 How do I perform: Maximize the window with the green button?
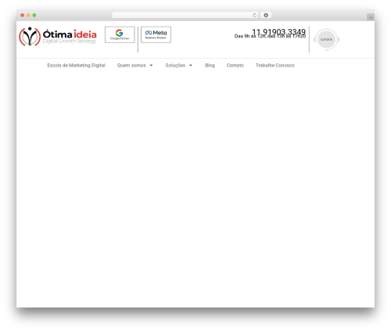coord(34,16)
